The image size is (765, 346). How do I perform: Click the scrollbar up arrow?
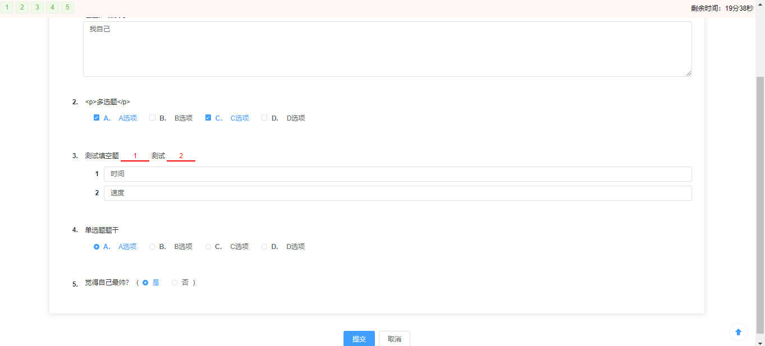click(761, 4)
